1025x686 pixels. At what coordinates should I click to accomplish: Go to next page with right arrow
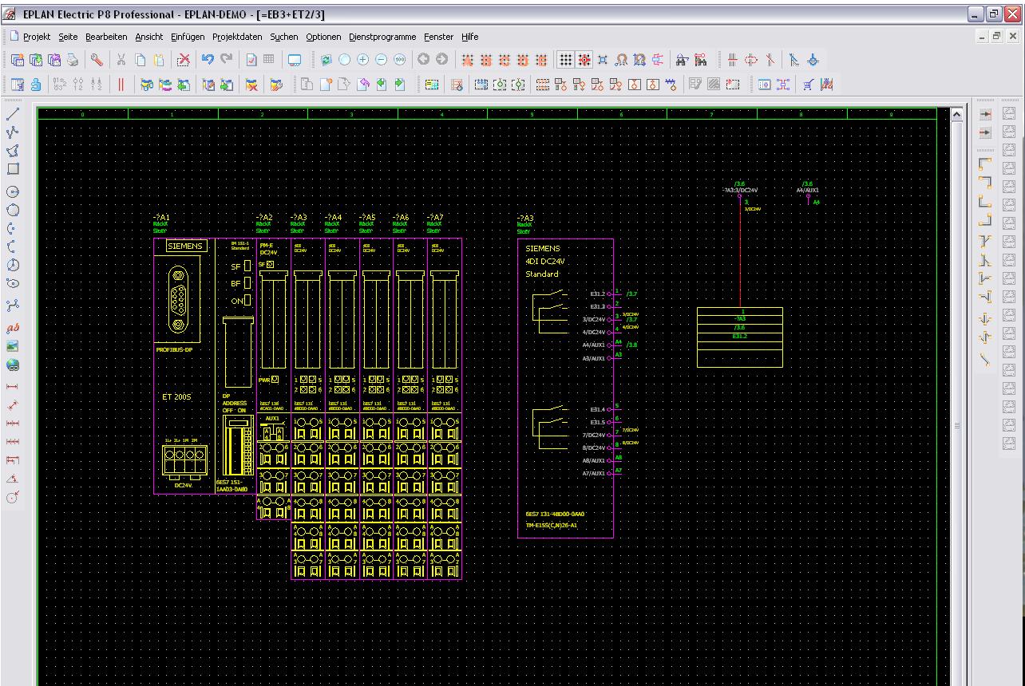click(441, 60)
